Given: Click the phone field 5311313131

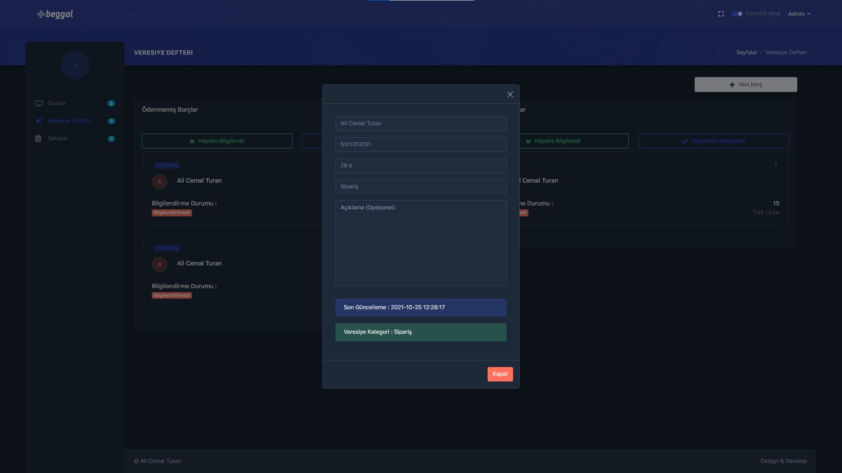Looking at the screenshot, I should click(421, 145).
